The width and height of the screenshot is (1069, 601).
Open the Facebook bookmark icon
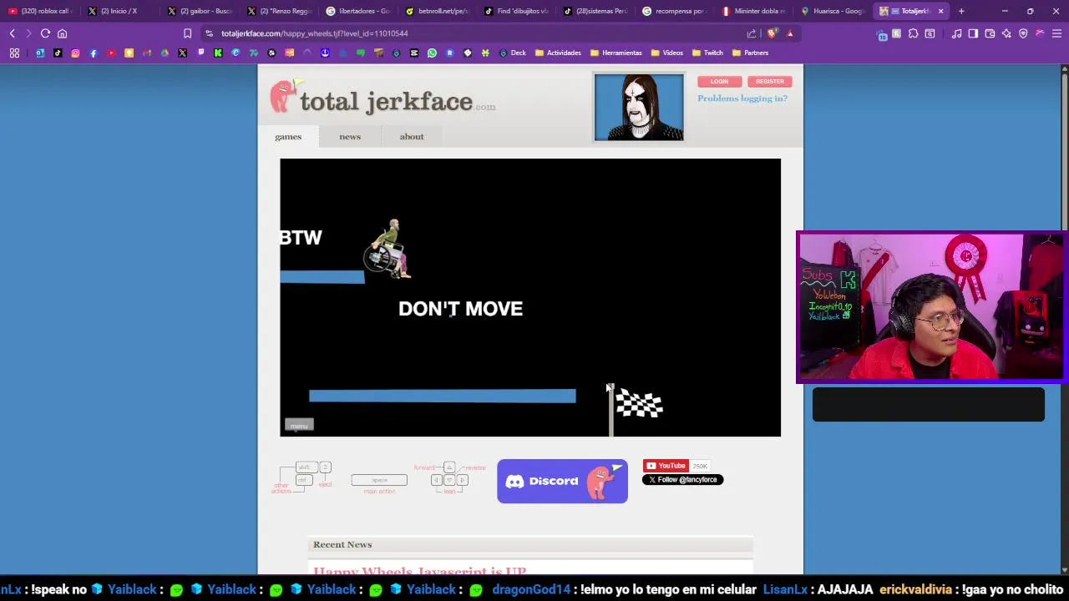(x=93, y=53)
